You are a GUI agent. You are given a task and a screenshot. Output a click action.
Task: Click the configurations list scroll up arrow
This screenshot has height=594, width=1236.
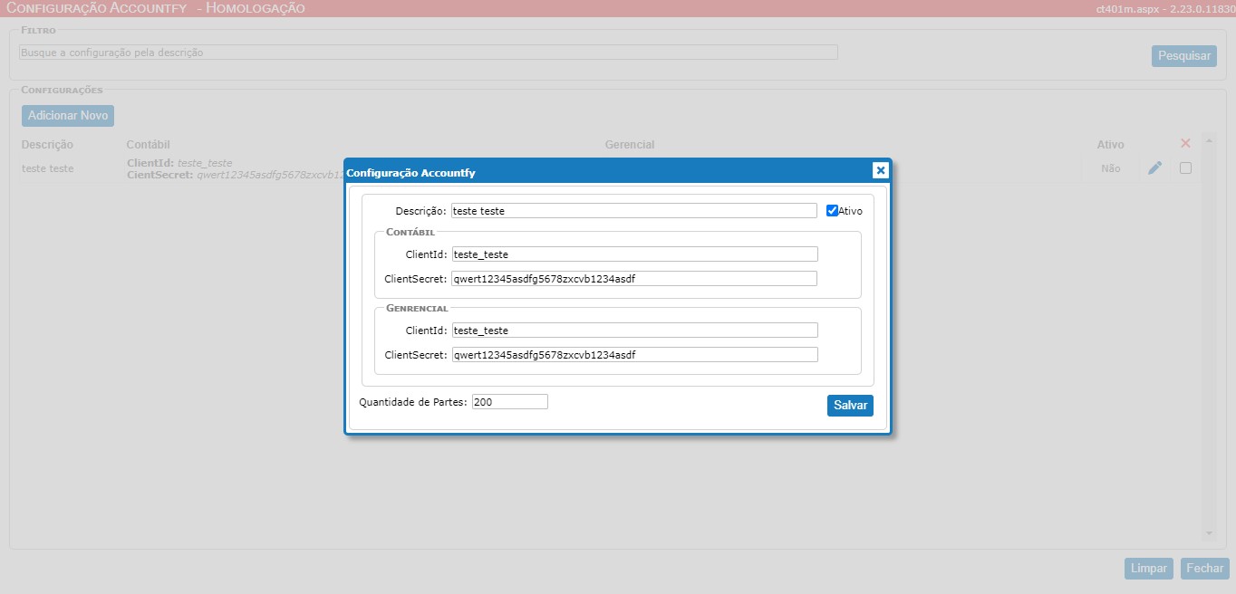pyautogui.click(x=1208, y=140)
